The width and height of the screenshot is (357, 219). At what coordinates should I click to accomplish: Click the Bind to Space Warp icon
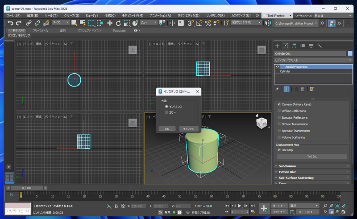pos(46,23)
